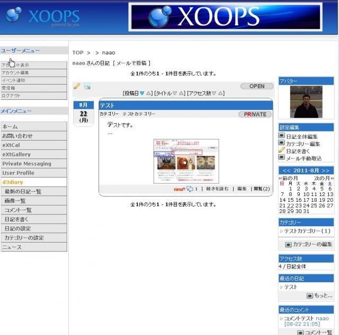Open the XOOPS banner image
The height and width of the screenshot is (335, 339).
(x=225, y=17)
